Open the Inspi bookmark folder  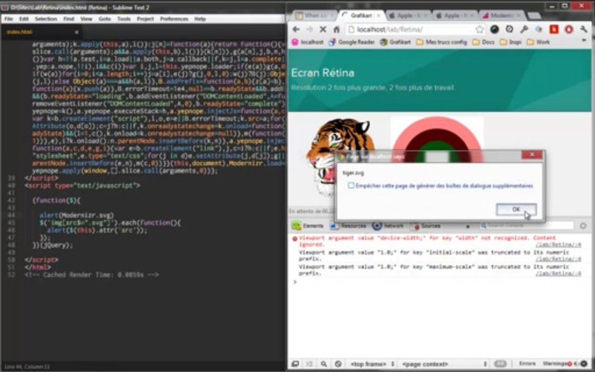[511, 42]
